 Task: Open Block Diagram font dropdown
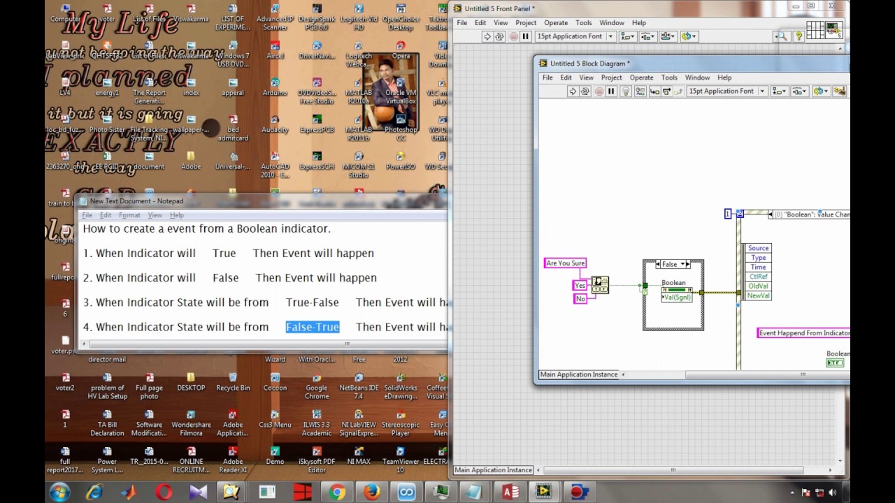726,92
